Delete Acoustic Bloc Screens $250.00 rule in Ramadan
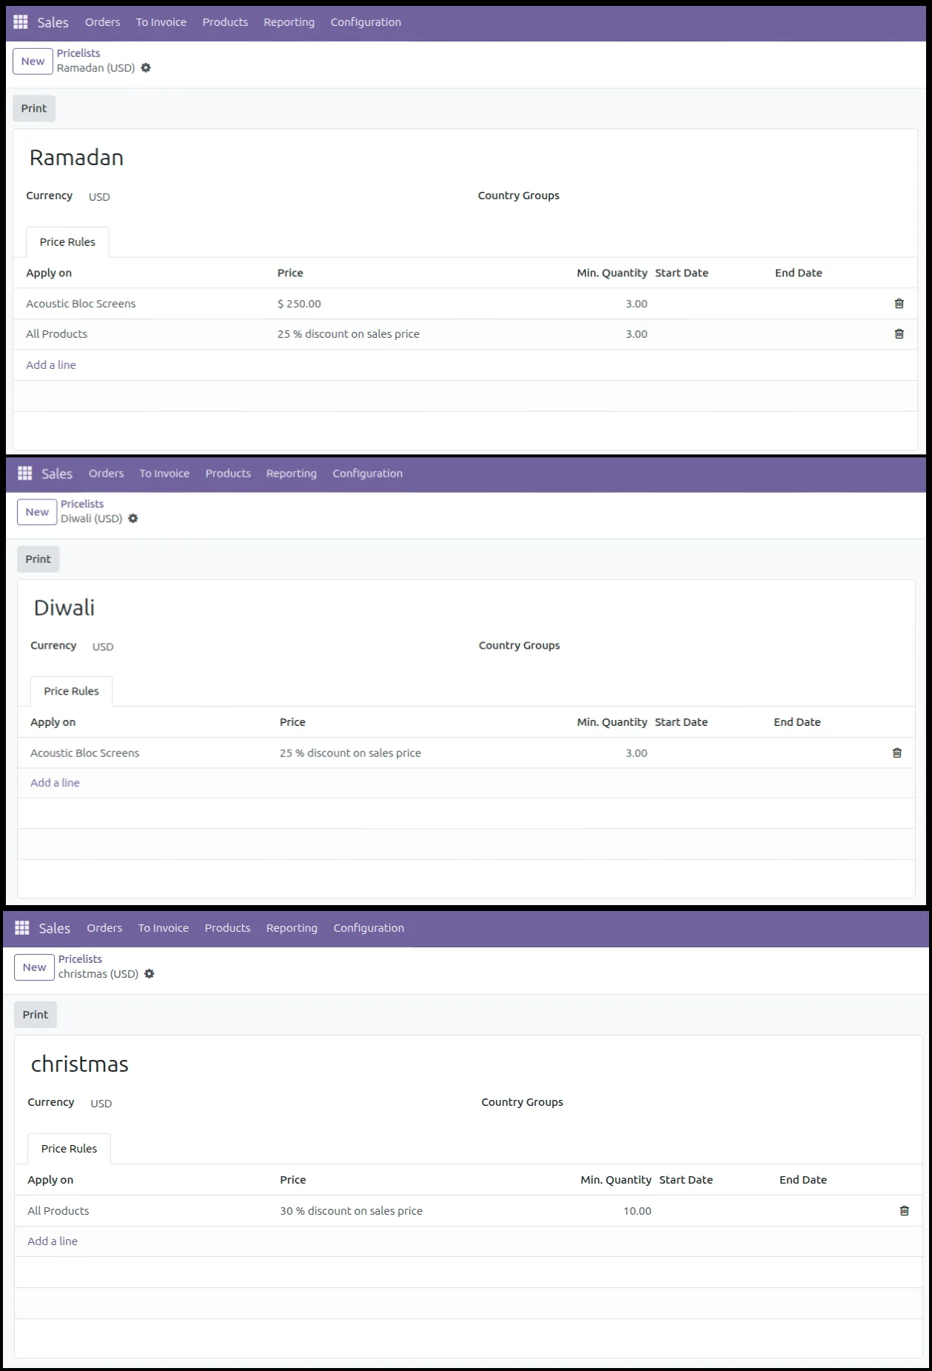This screenshot has width=932, height=1371. coord(899,304)
